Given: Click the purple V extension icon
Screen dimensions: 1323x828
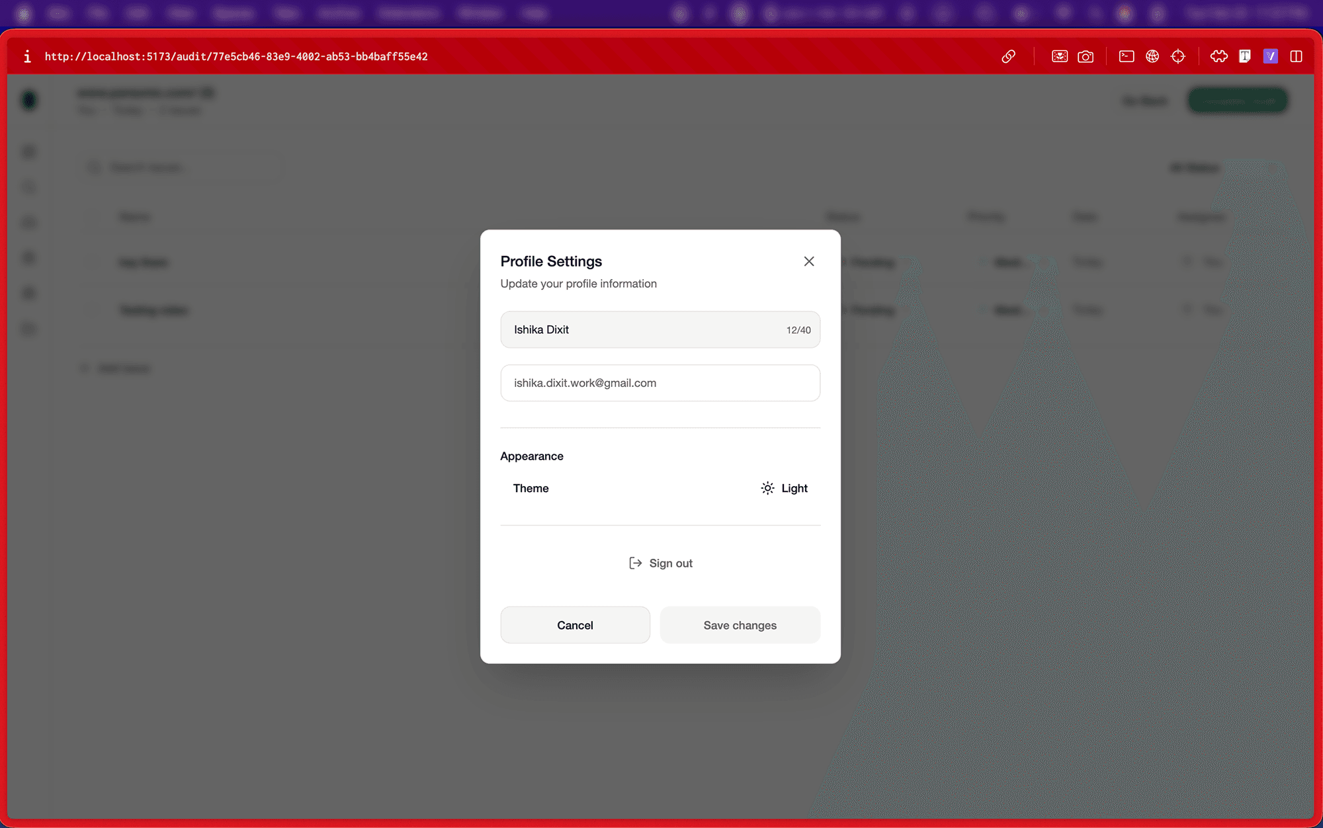Looking at the screenshot, I should point(1270,56).
